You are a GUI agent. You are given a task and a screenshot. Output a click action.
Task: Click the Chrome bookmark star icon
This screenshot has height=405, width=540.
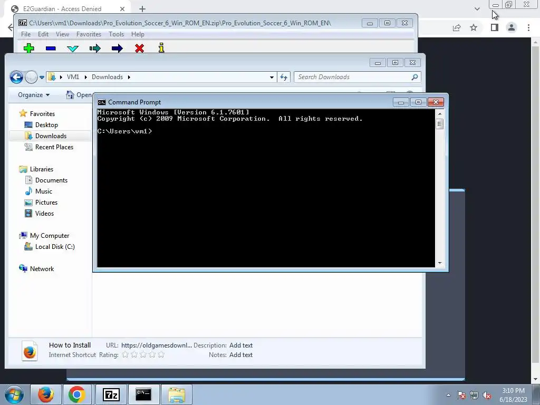474,27
